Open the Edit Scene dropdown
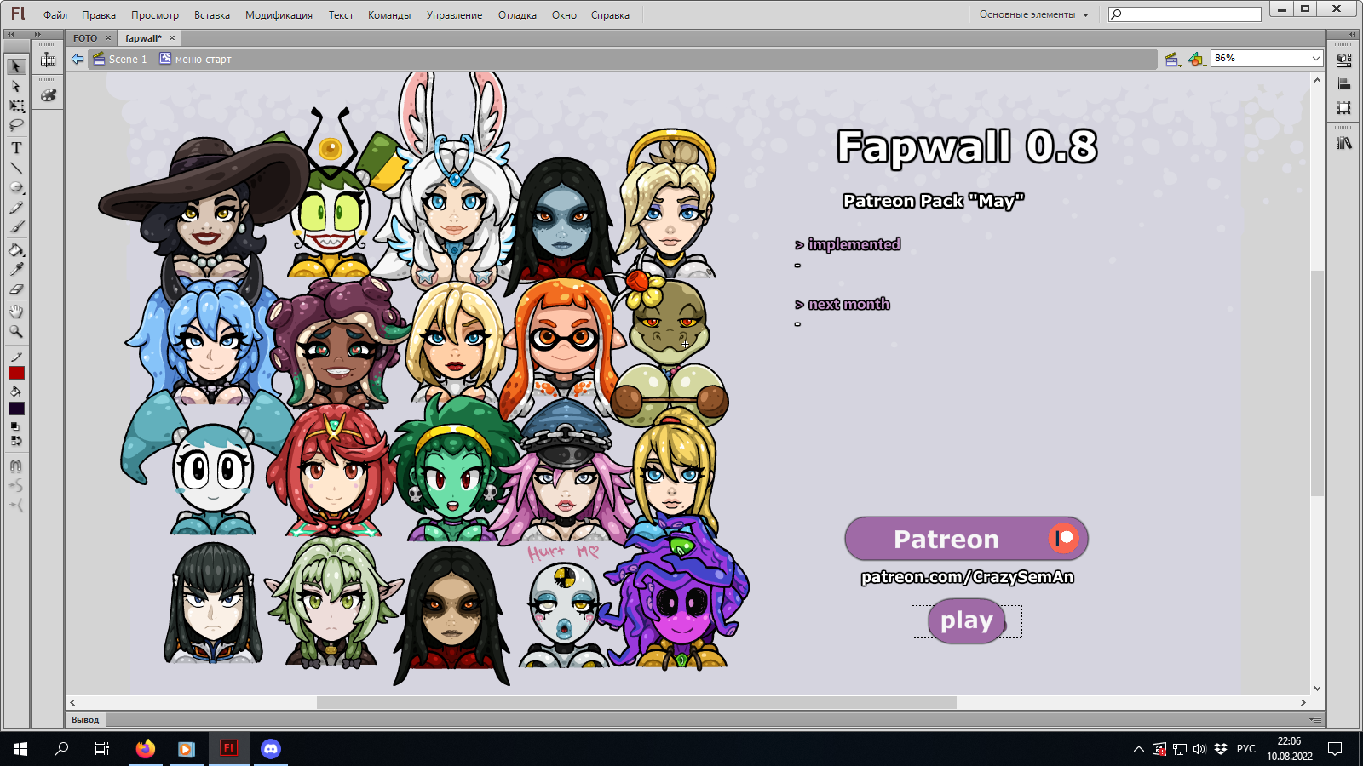This screenshot has width=1363, height=766. click(1173, 59)
